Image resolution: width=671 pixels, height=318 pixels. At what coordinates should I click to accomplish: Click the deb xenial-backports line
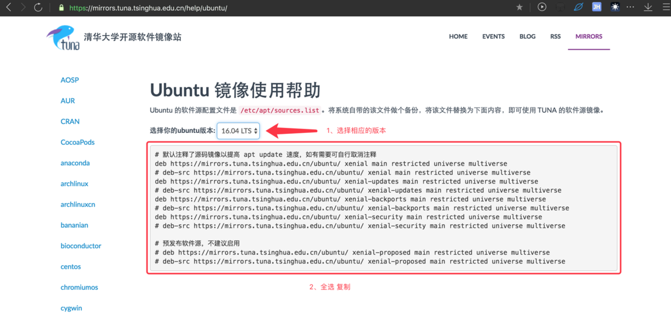[350, 199]
